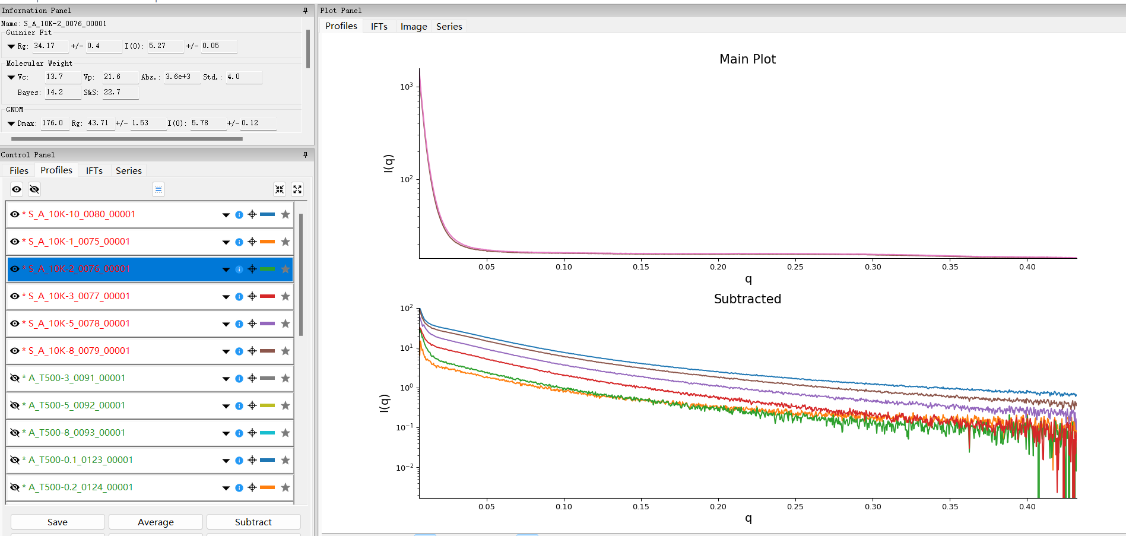Show the A_T500-3_0091_00001 profile plot
Image resolution: width=1126 pixels, height=536 pixels.
point(15,378)
